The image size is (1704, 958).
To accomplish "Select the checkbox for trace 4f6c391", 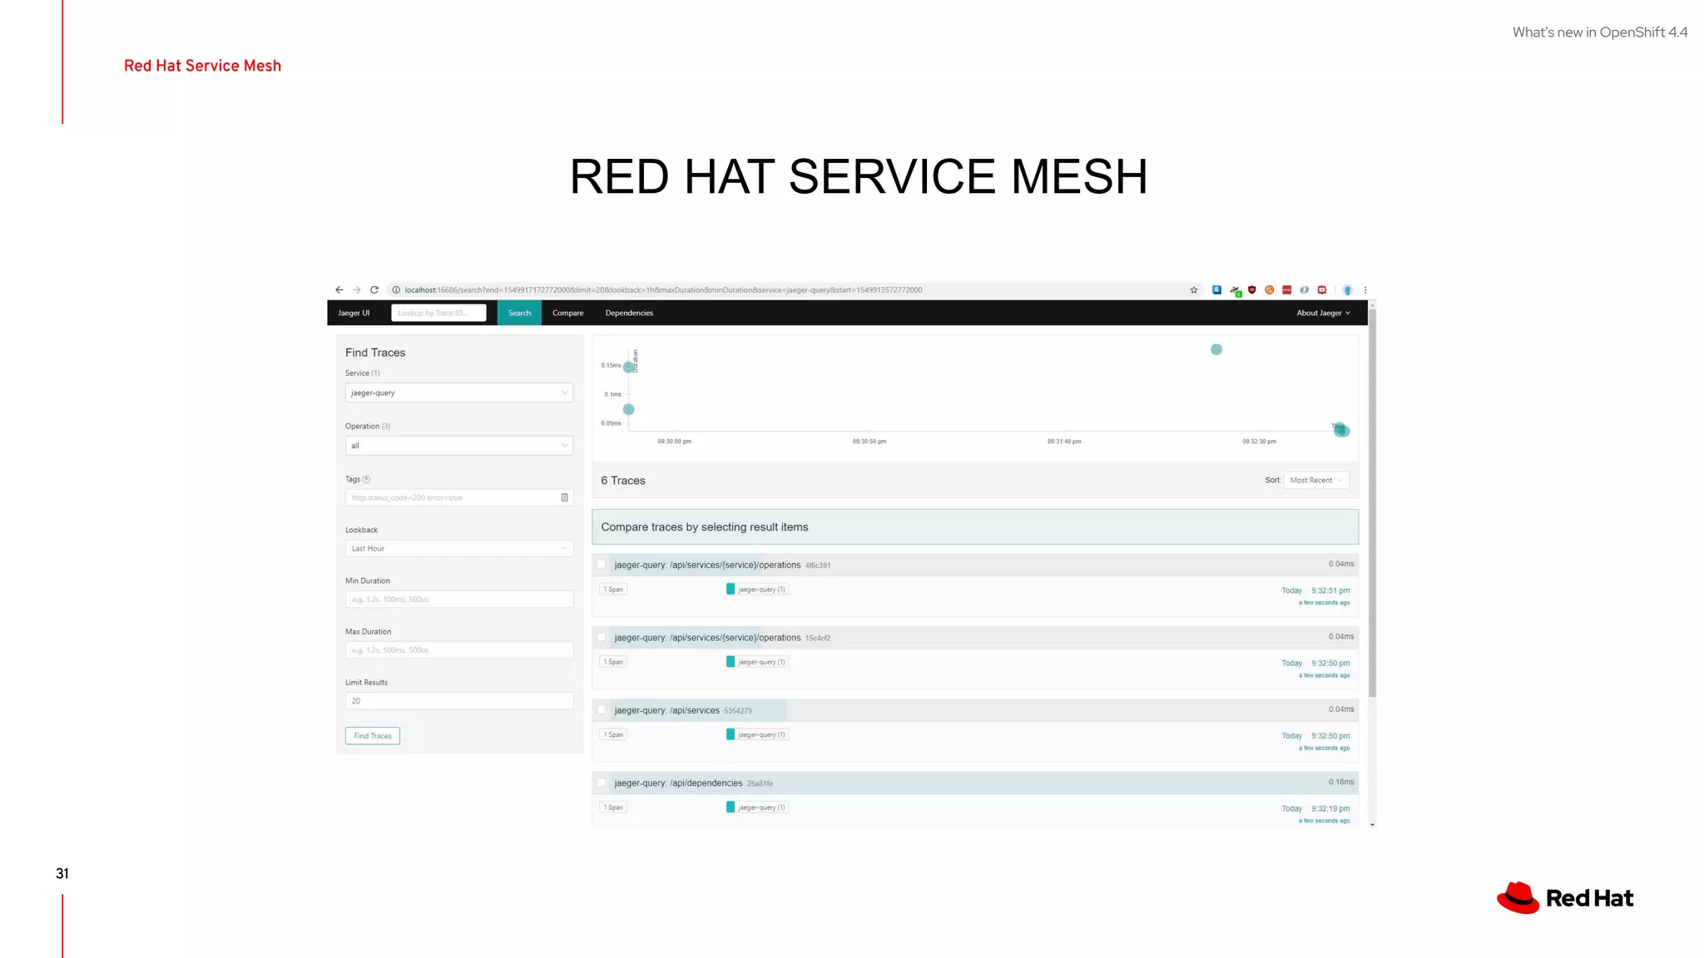I will click(602, 565).
